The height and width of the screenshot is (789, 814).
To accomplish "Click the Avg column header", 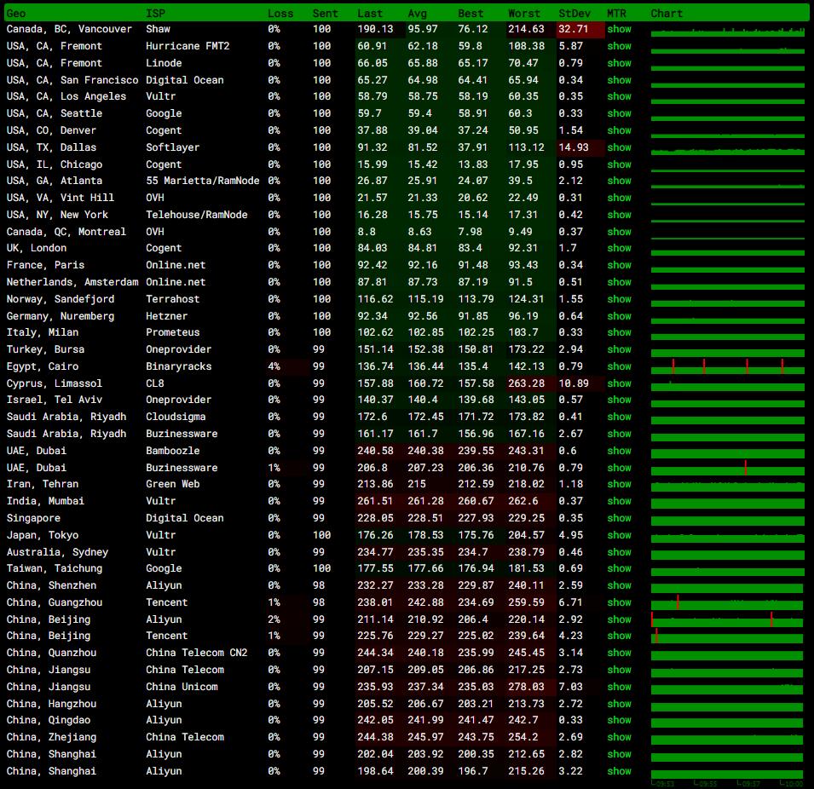I will point(418,14).
